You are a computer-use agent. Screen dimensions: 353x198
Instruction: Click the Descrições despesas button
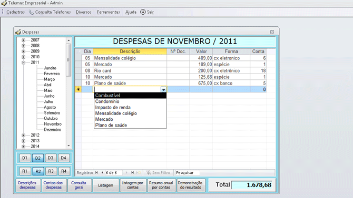point(27,185)
